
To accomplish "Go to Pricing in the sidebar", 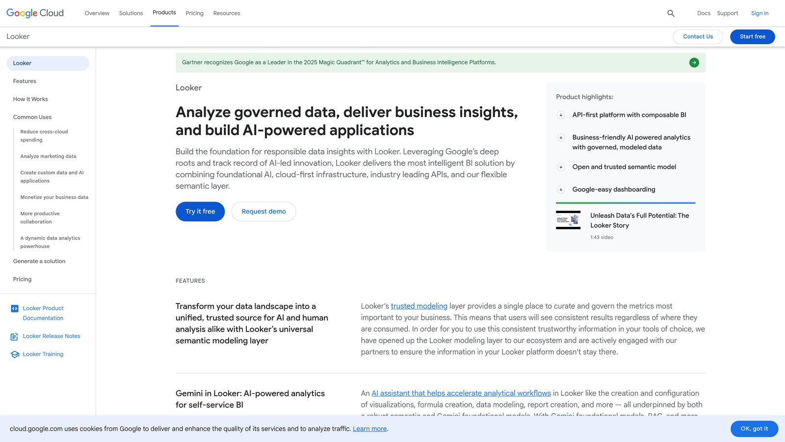I will tap(22, 279).
